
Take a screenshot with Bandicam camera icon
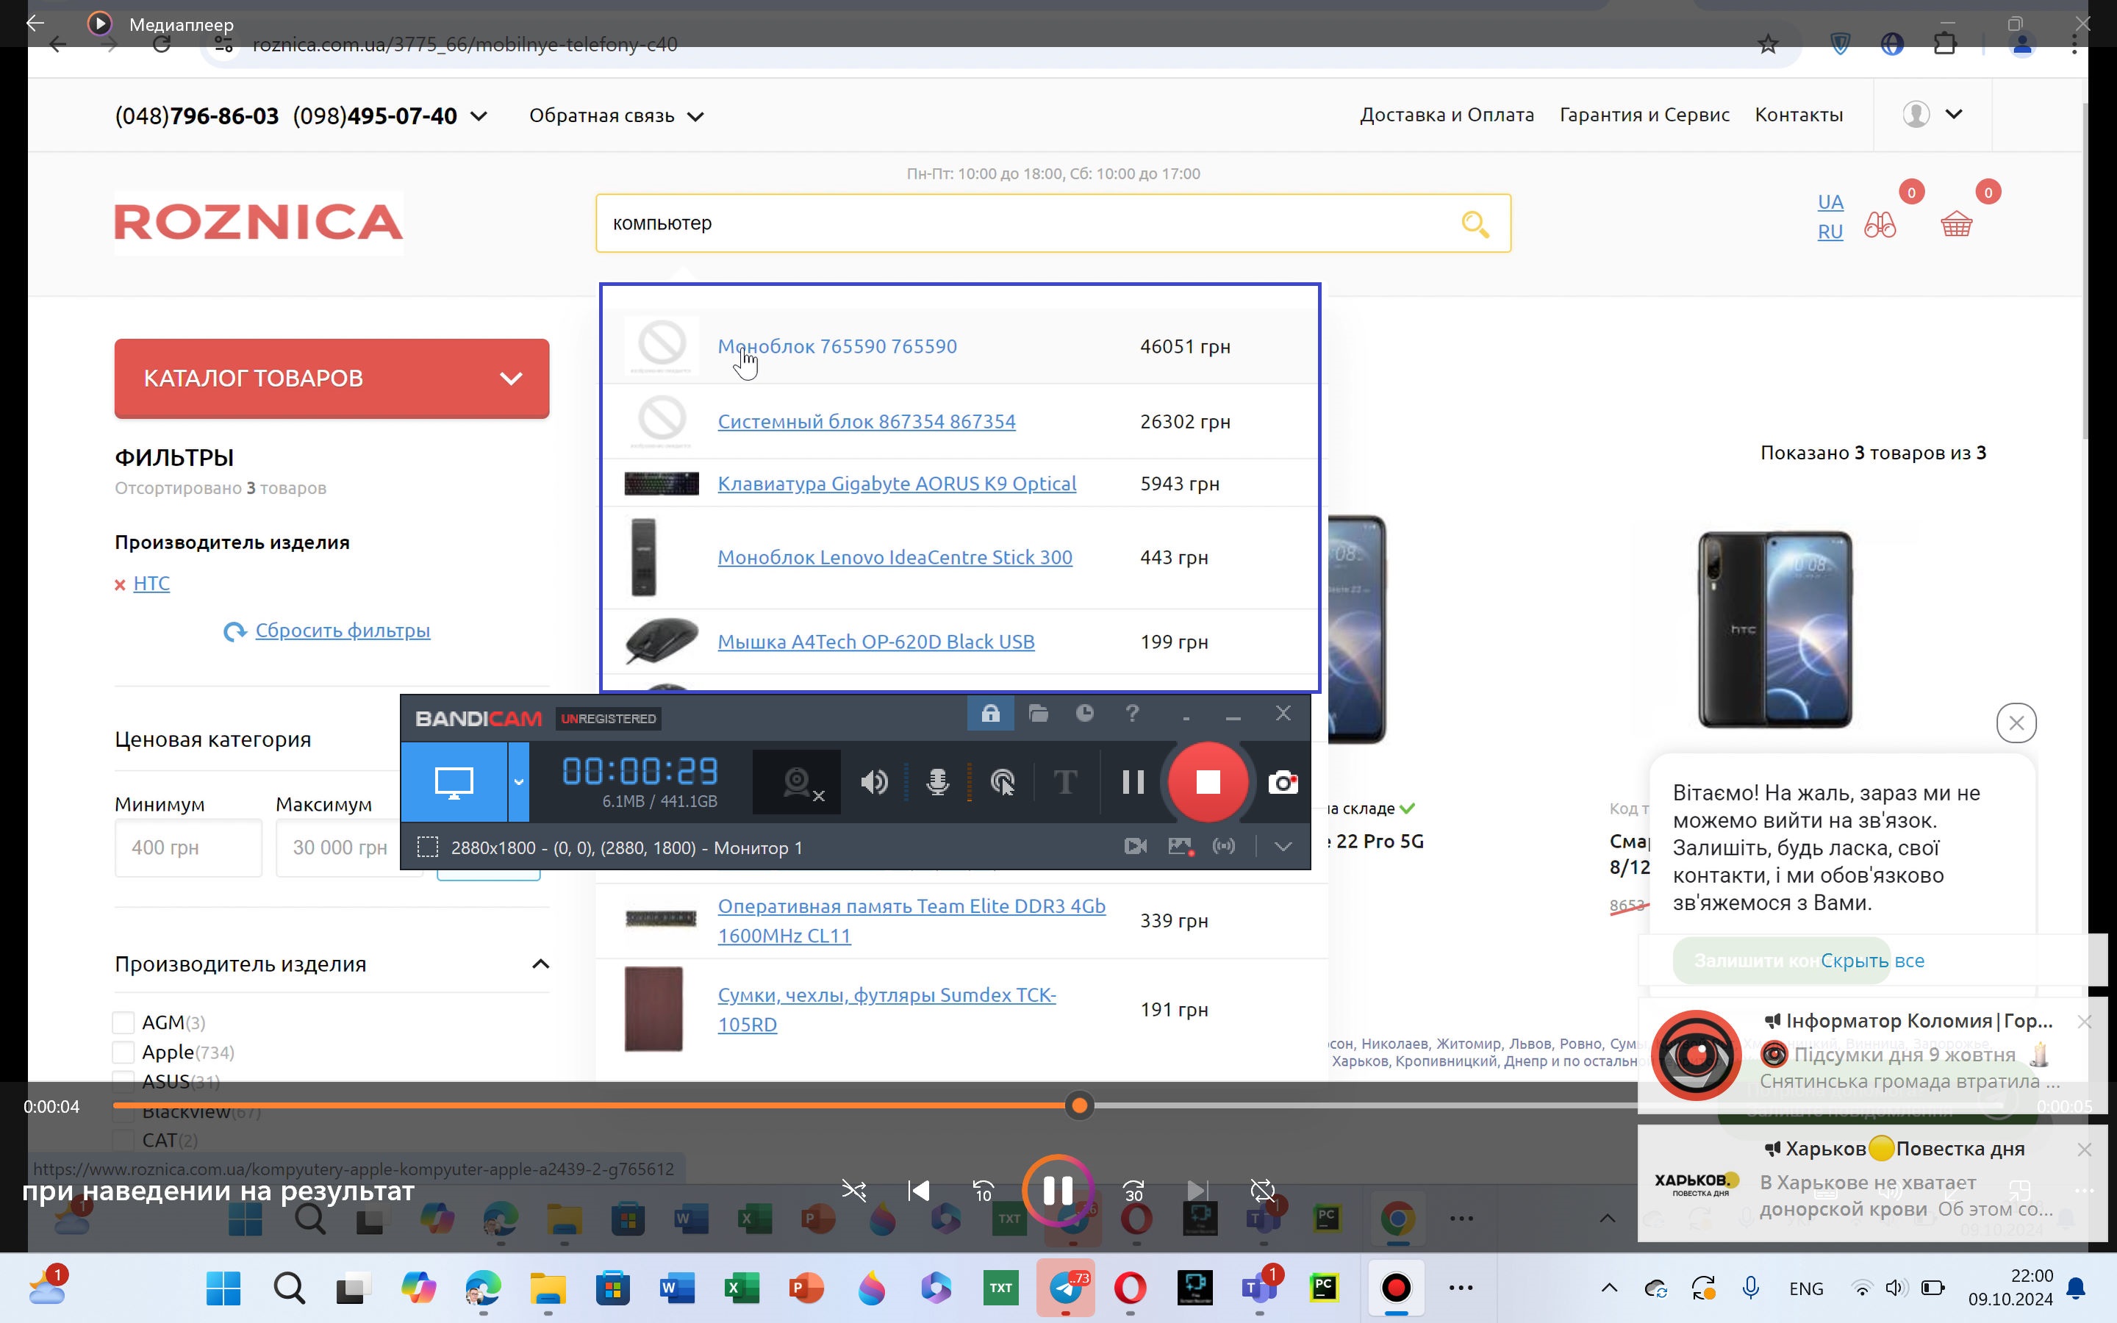click(x=1283, y=781)
